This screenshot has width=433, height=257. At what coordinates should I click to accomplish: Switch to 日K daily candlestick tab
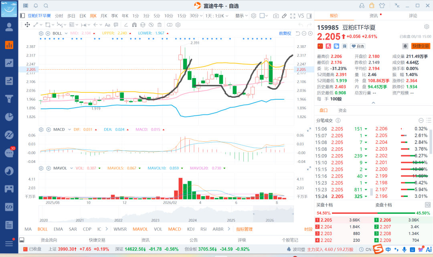[83, 16]
